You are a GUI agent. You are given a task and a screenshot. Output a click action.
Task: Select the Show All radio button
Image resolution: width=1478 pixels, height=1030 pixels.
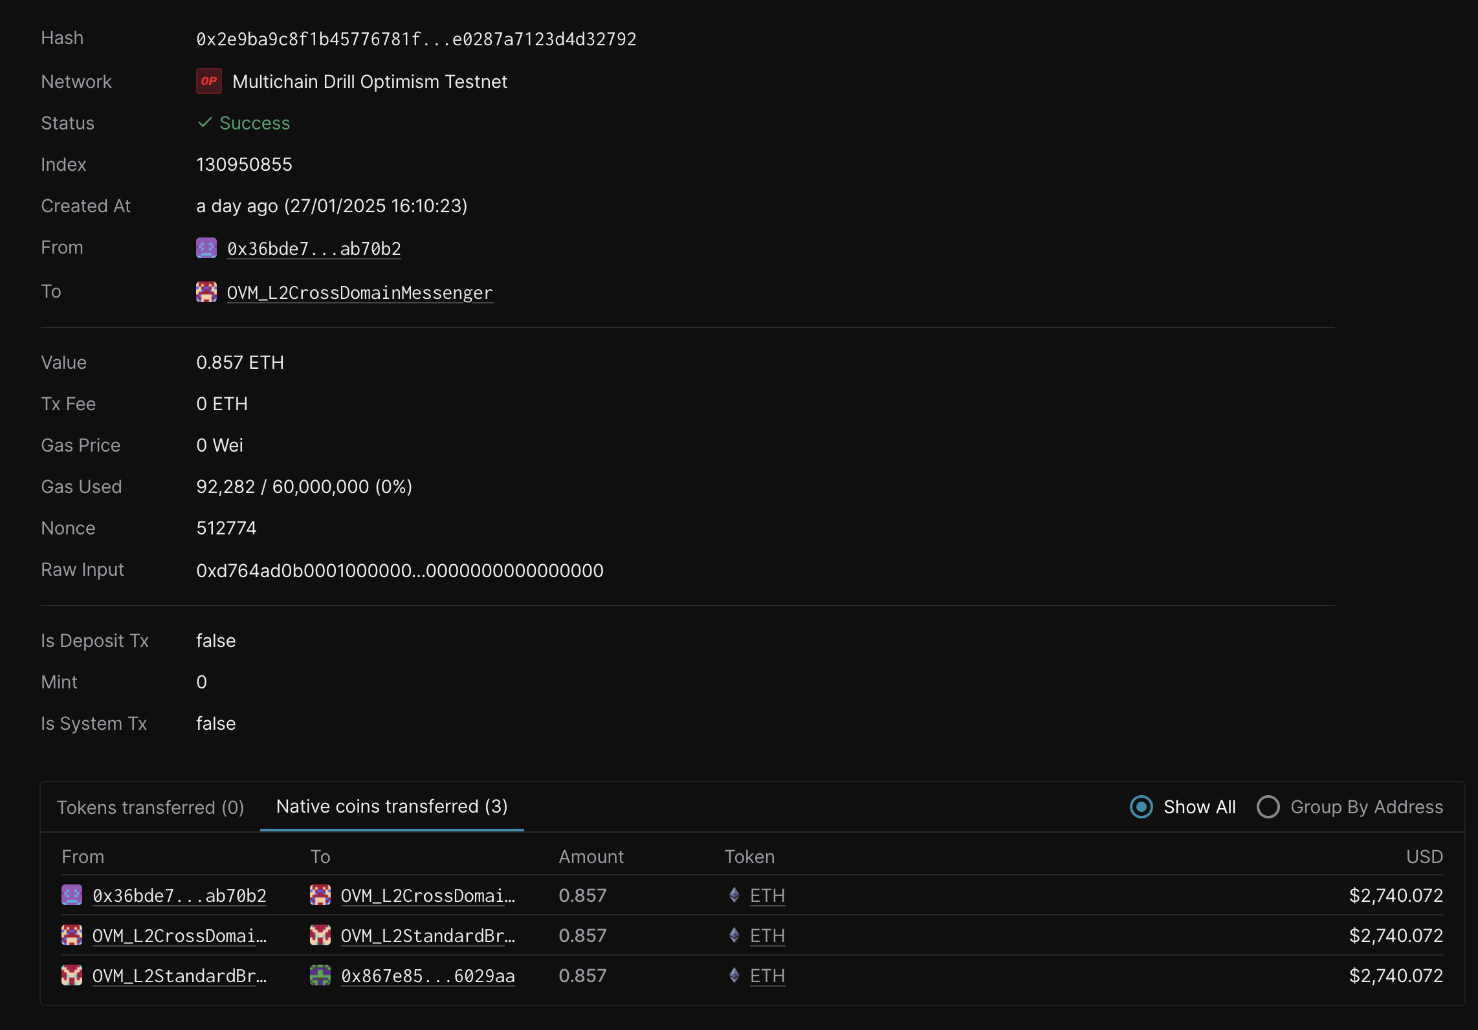pos(1141,807)
